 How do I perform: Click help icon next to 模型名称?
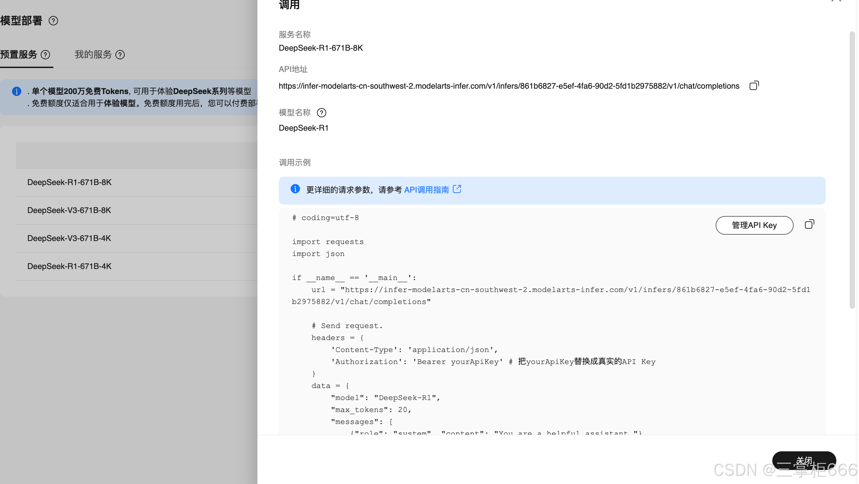point(321,113)
